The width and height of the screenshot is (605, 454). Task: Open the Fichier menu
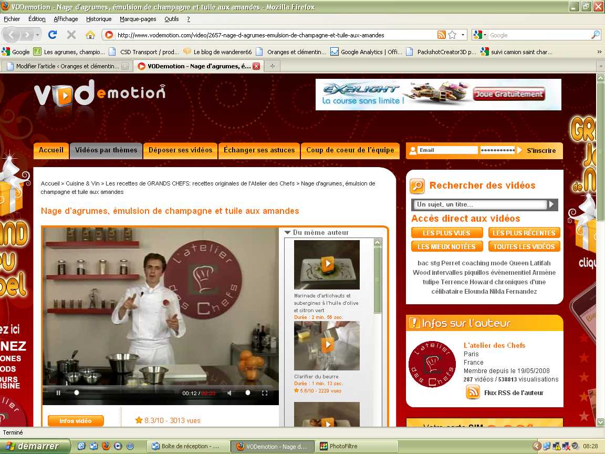[12, 19]
